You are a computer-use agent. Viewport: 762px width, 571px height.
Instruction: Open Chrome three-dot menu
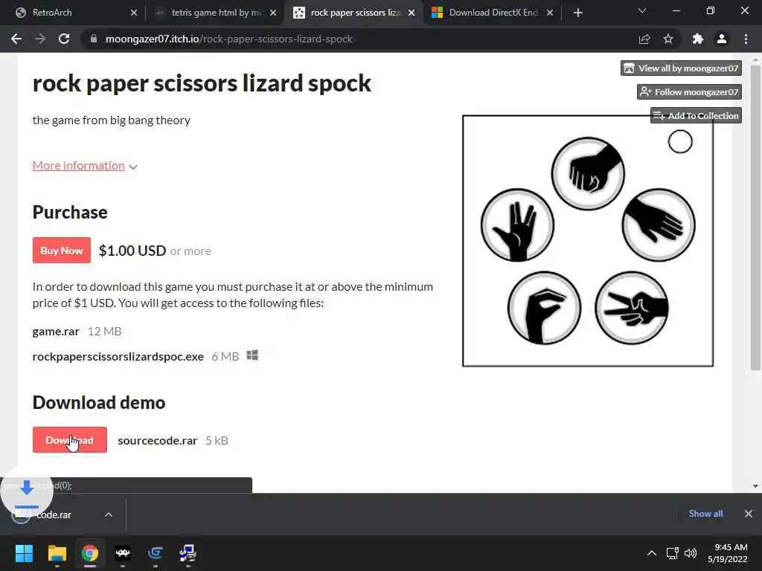click(x=746, y=39)
